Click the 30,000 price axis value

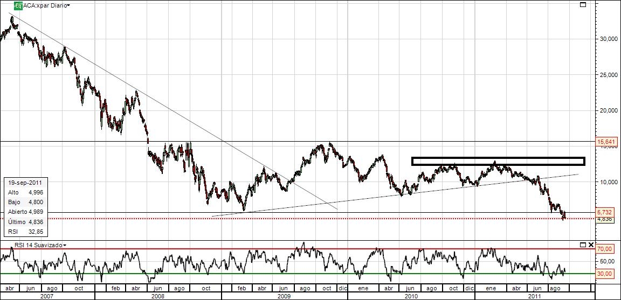click(x=606, y=39)
